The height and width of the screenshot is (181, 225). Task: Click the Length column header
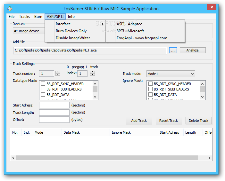coord(193,132)
